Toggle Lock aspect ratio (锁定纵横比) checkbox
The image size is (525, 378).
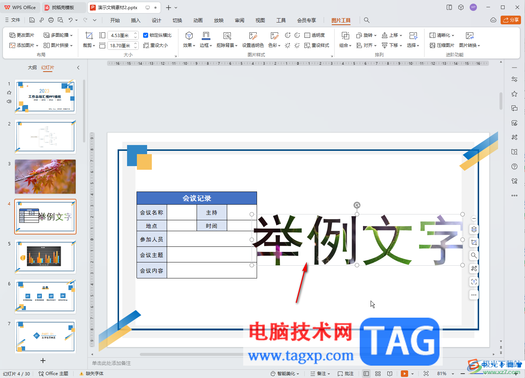tap(157, 35)
